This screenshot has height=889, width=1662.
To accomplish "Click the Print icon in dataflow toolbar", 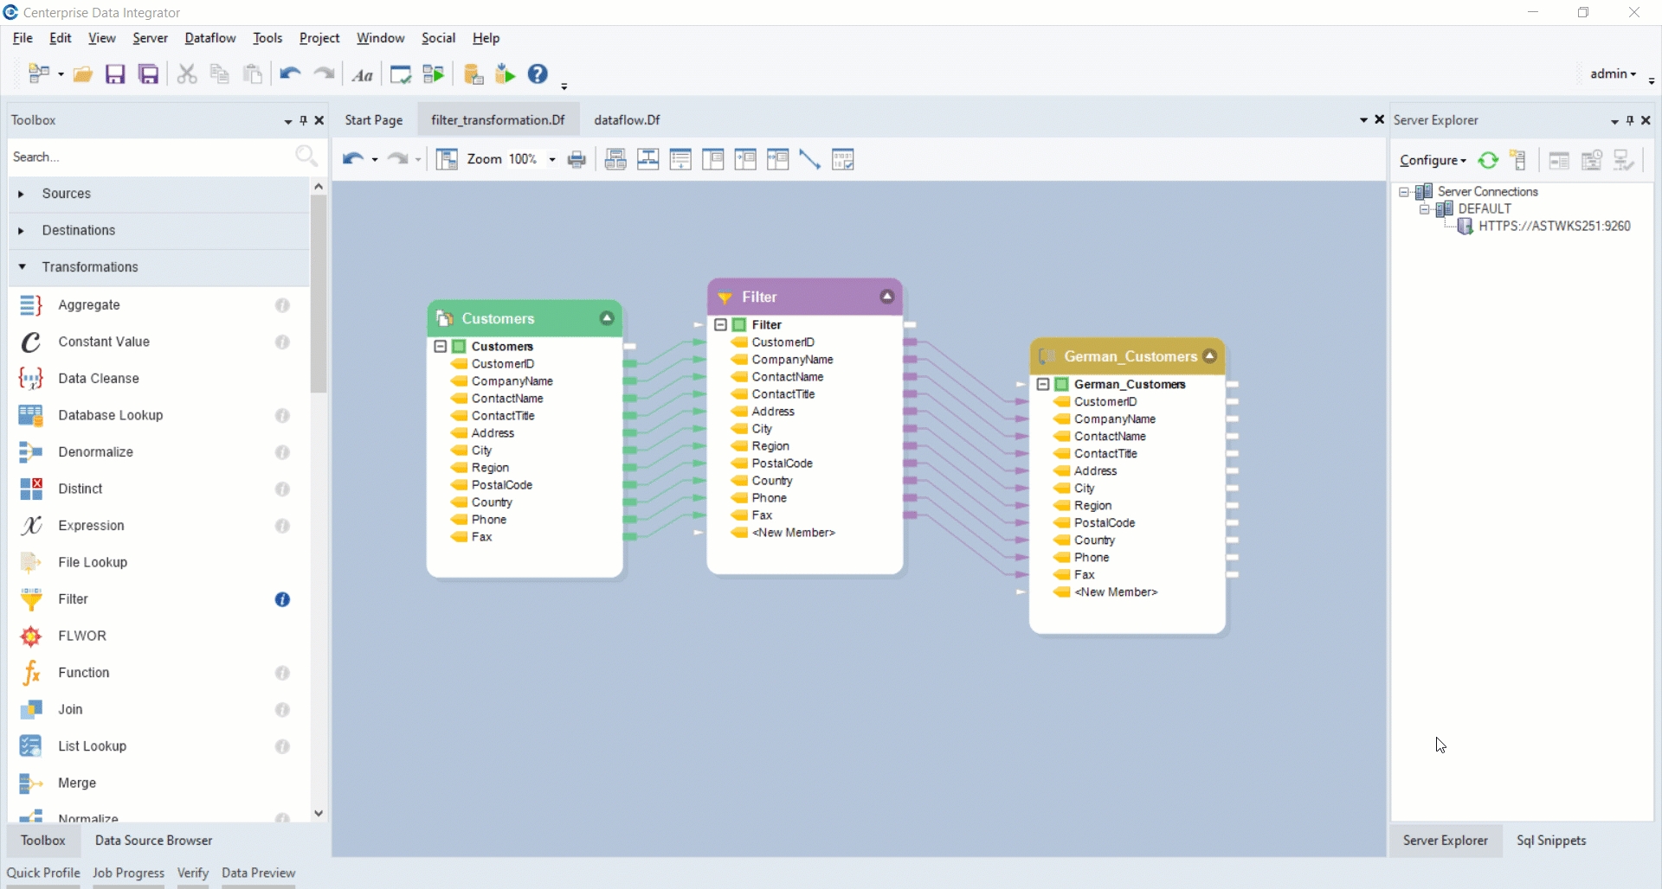I will (x=577, y=160).
